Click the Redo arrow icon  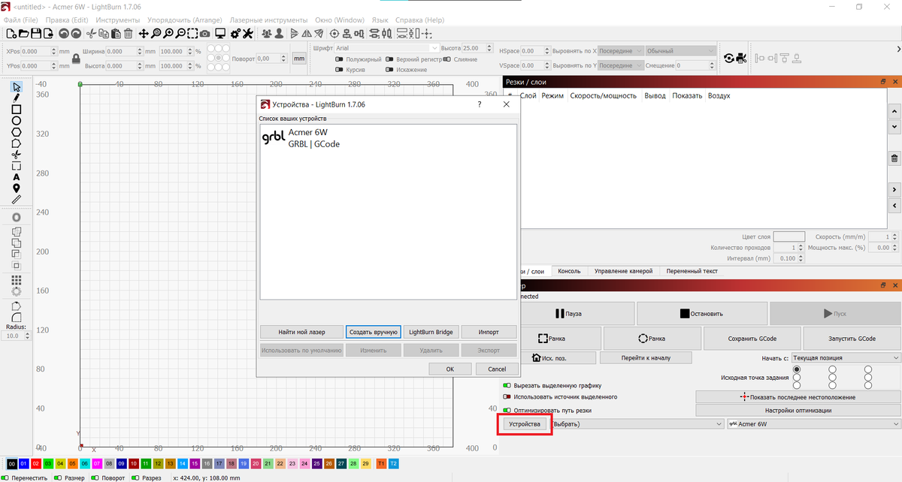tap(77, 33)
